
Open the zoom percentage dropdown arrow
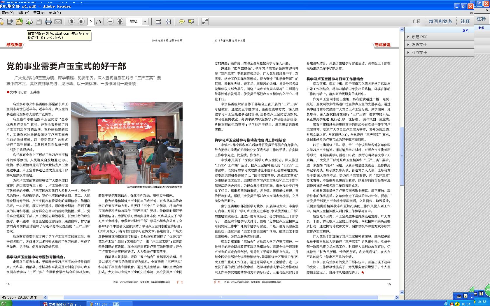[x=145, y=22]
